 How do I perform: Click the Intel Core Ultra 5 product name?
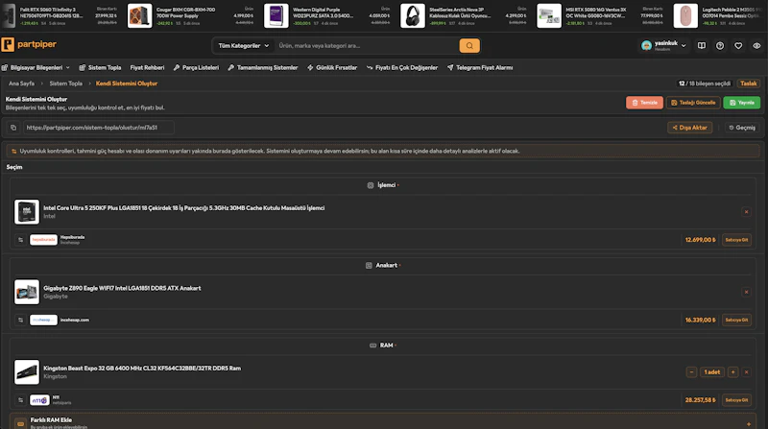[183, 208]
